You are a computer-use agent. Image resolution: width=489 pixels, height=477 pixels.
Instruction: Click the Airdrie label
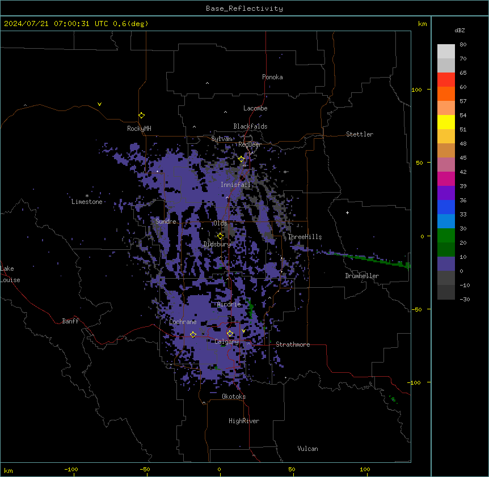[x=229, y=304]
